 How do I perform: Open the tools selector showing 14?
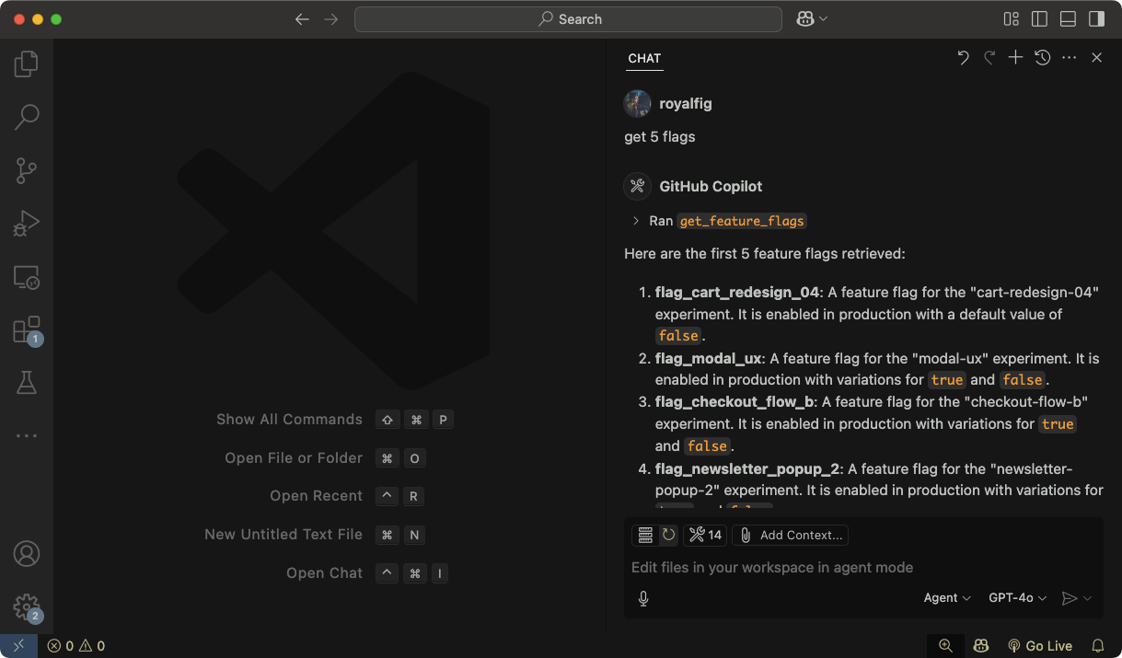point(706,535)
